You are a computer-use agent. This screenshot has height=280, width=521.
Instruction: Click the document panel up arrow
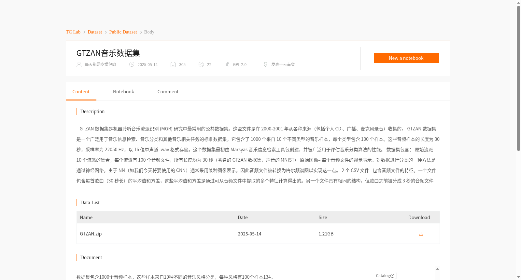pos(437,269)
